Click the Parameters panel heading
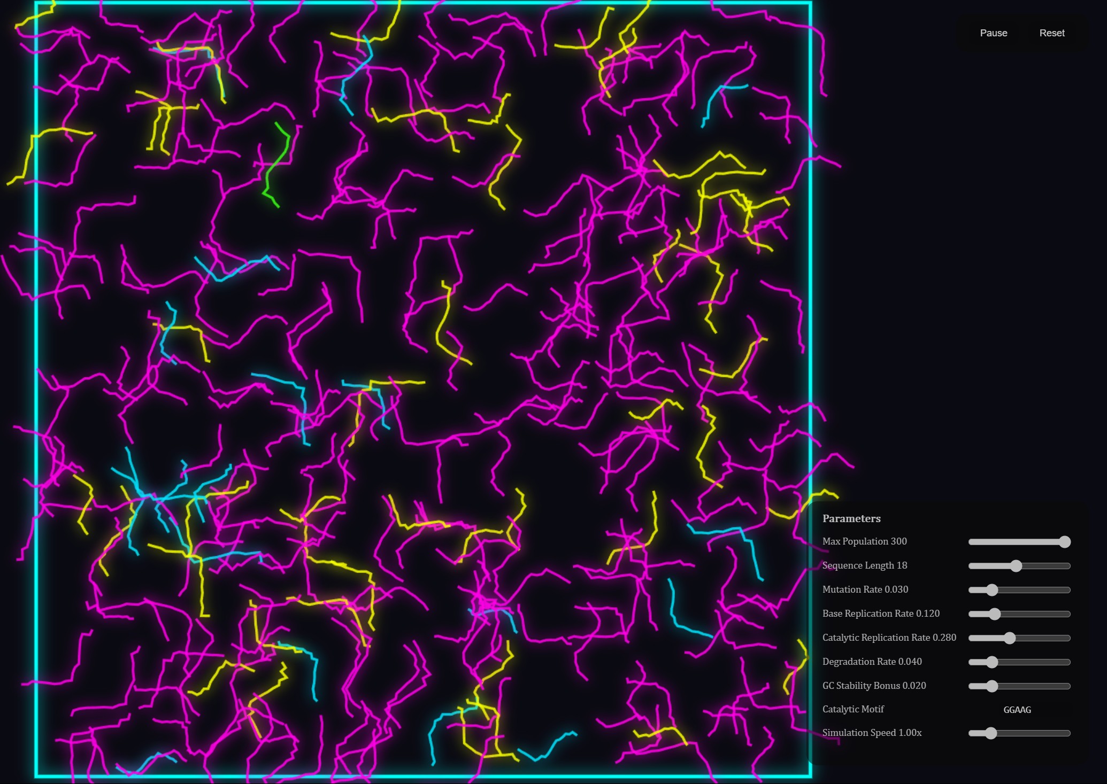Image resolution: width=1107 pixels, height=784 pixels. pyautogui.click(x=851, y=518)
